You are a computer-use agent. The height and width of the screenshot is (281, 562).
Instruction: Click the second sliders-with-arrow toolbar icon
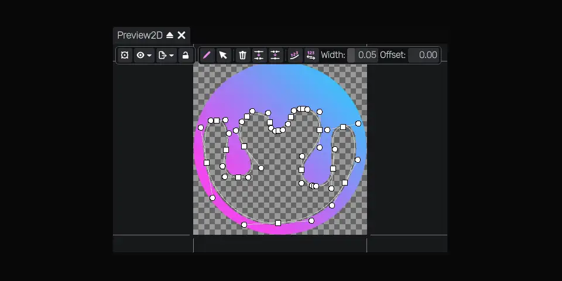[x=275, y=55]
